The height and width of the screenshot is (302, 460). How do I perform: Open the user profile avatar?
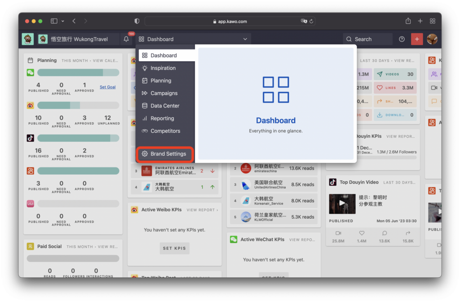[432, 39]
